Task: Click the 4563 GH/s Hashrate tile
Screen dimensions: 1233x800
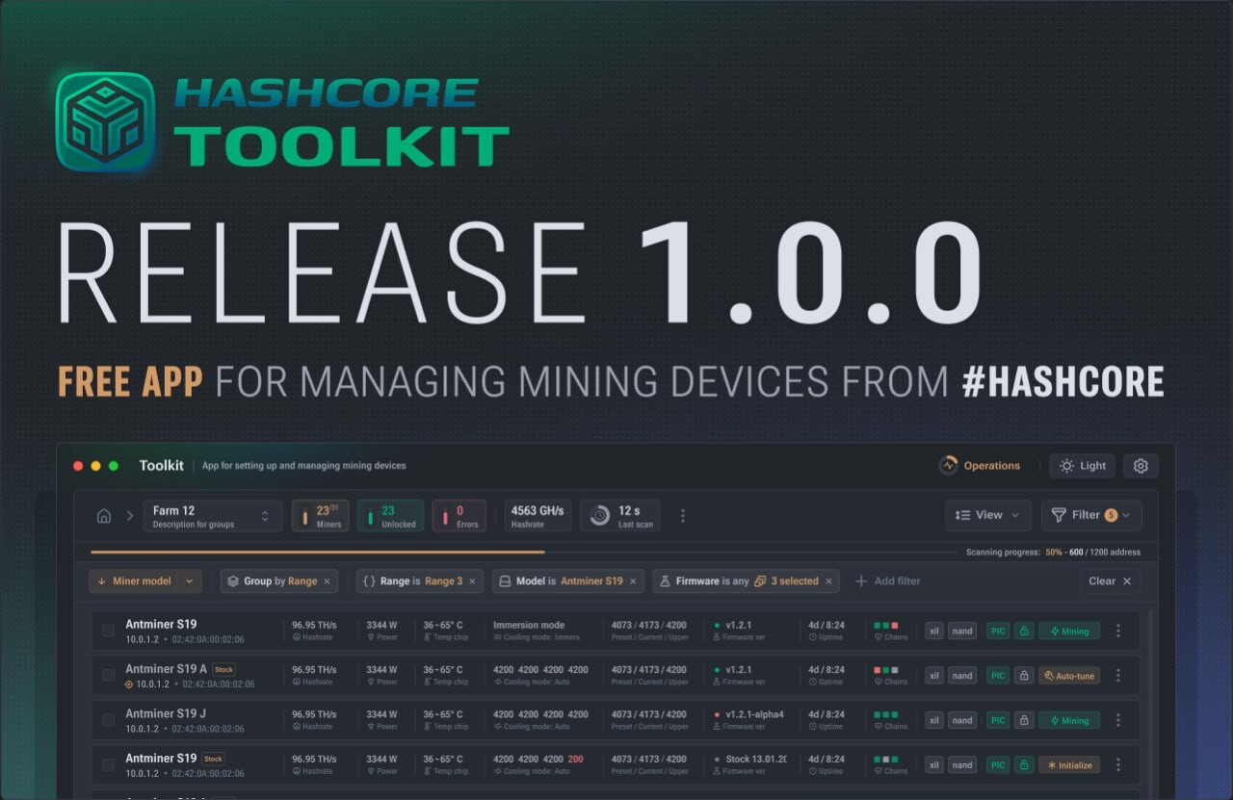Action: (x=538, y=516)
